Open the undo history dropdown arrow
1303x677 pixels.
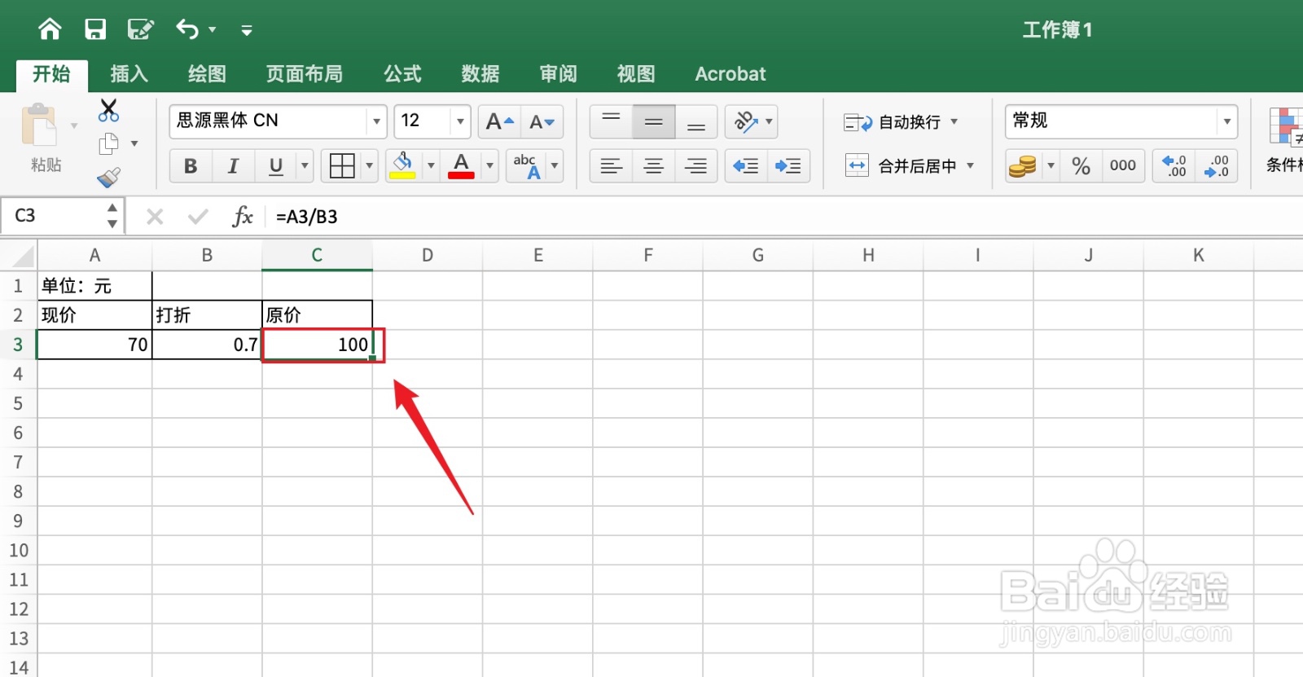(213, 30)
